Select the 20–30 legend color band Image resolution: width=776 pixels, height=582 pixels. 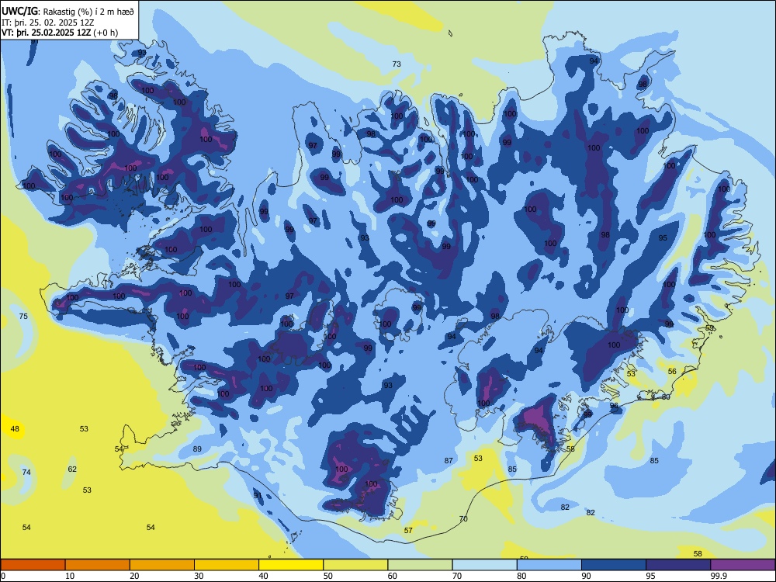click(162, 565)
